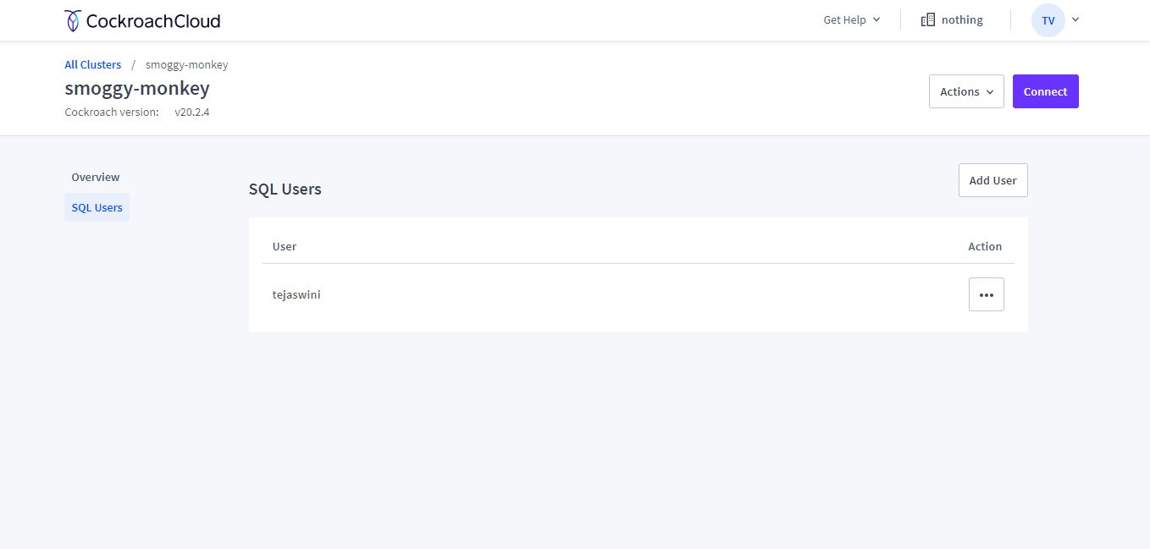Screen dimensions: 1150x549
Task: Click the User column header
Action: click(x=285, y=246)
